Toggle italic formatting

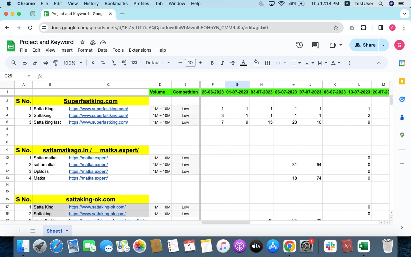(x=222, y=63)
